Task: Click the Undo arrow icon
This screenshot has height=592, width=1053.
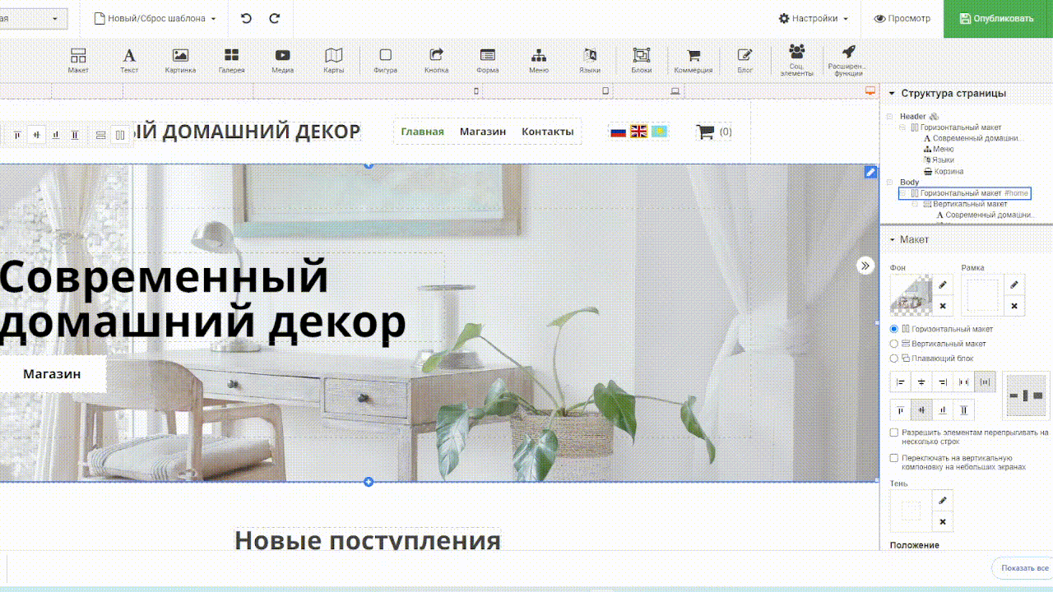Action: tap(246, 18)
